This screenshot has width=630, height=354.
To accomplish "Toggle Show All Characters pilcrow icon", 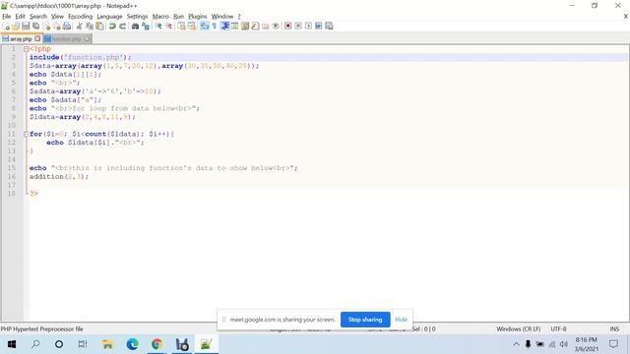I will (x=215, y=27).
